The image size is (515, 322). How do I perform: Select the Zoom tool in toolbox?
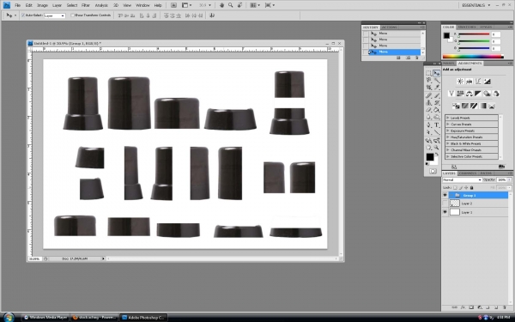point(437,148)
